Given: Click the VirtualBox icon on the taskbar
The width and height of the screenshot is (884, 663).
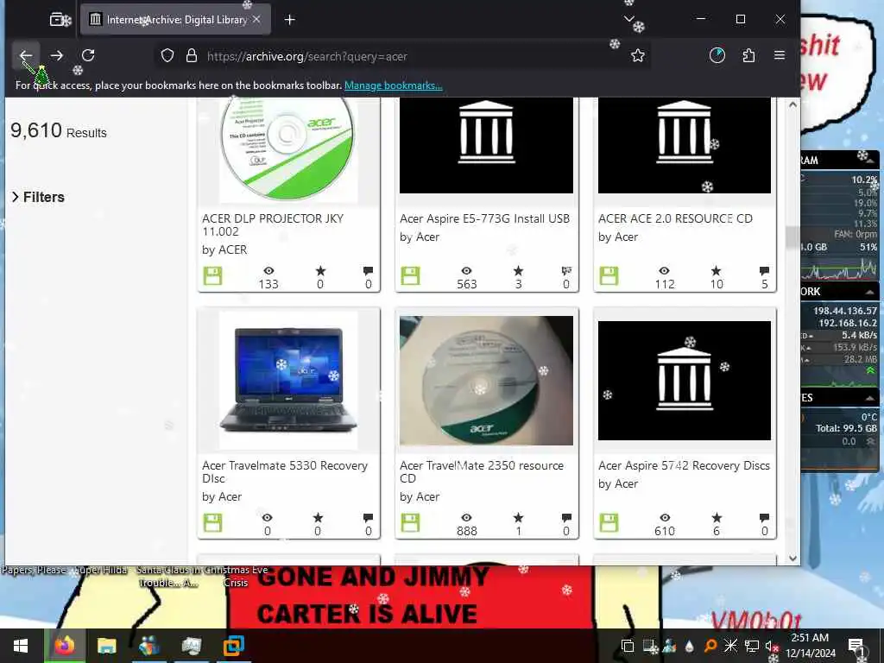Looking at the screenshot, I should tap(233, 646).
